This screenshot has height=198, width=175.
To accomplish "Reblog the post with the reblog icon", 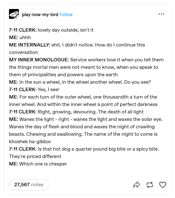I will (150, 185).
